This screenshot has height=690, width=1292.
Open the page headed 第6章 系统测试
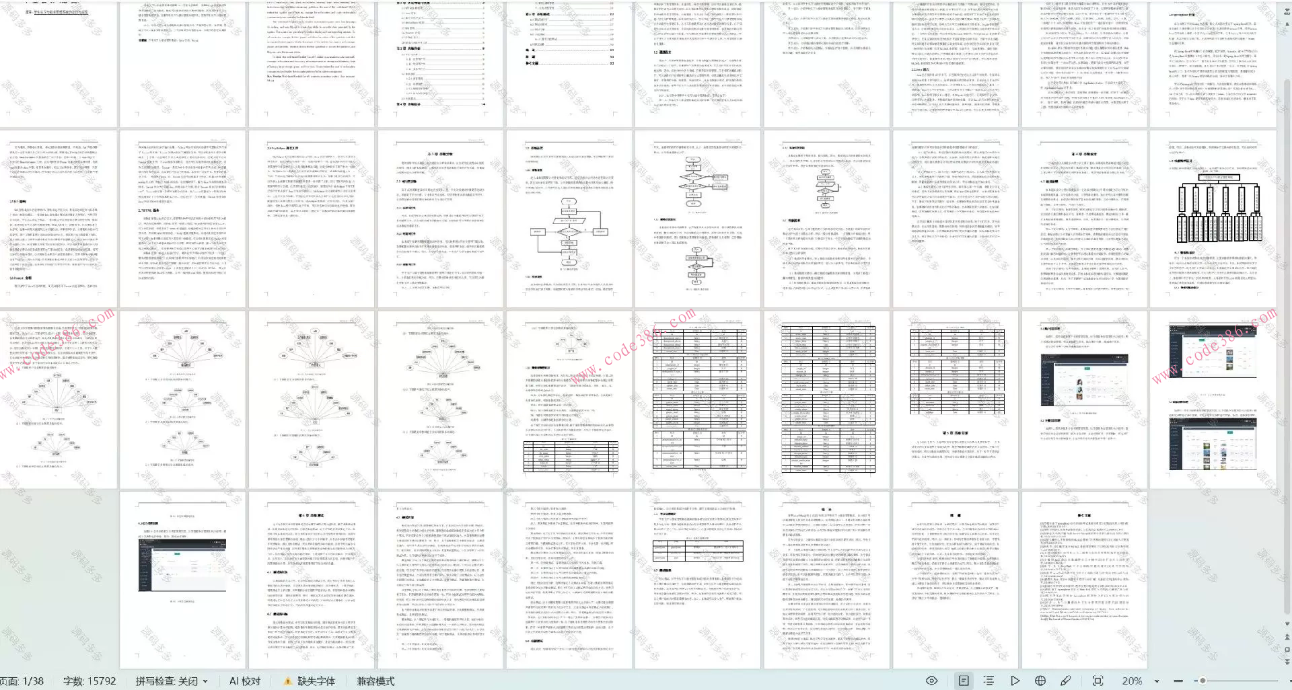click(x=312, y=580)
